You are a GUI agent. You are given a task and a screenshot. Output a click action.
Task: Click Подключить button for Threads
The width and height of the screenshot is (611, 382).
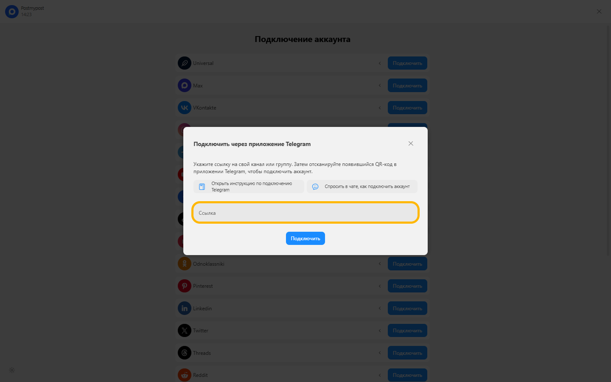407,353
